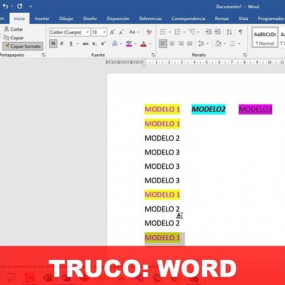Increase font size with grow icon
Image resolution: width=285 pixels, height=285 pixels.
(x=112, y=32)
